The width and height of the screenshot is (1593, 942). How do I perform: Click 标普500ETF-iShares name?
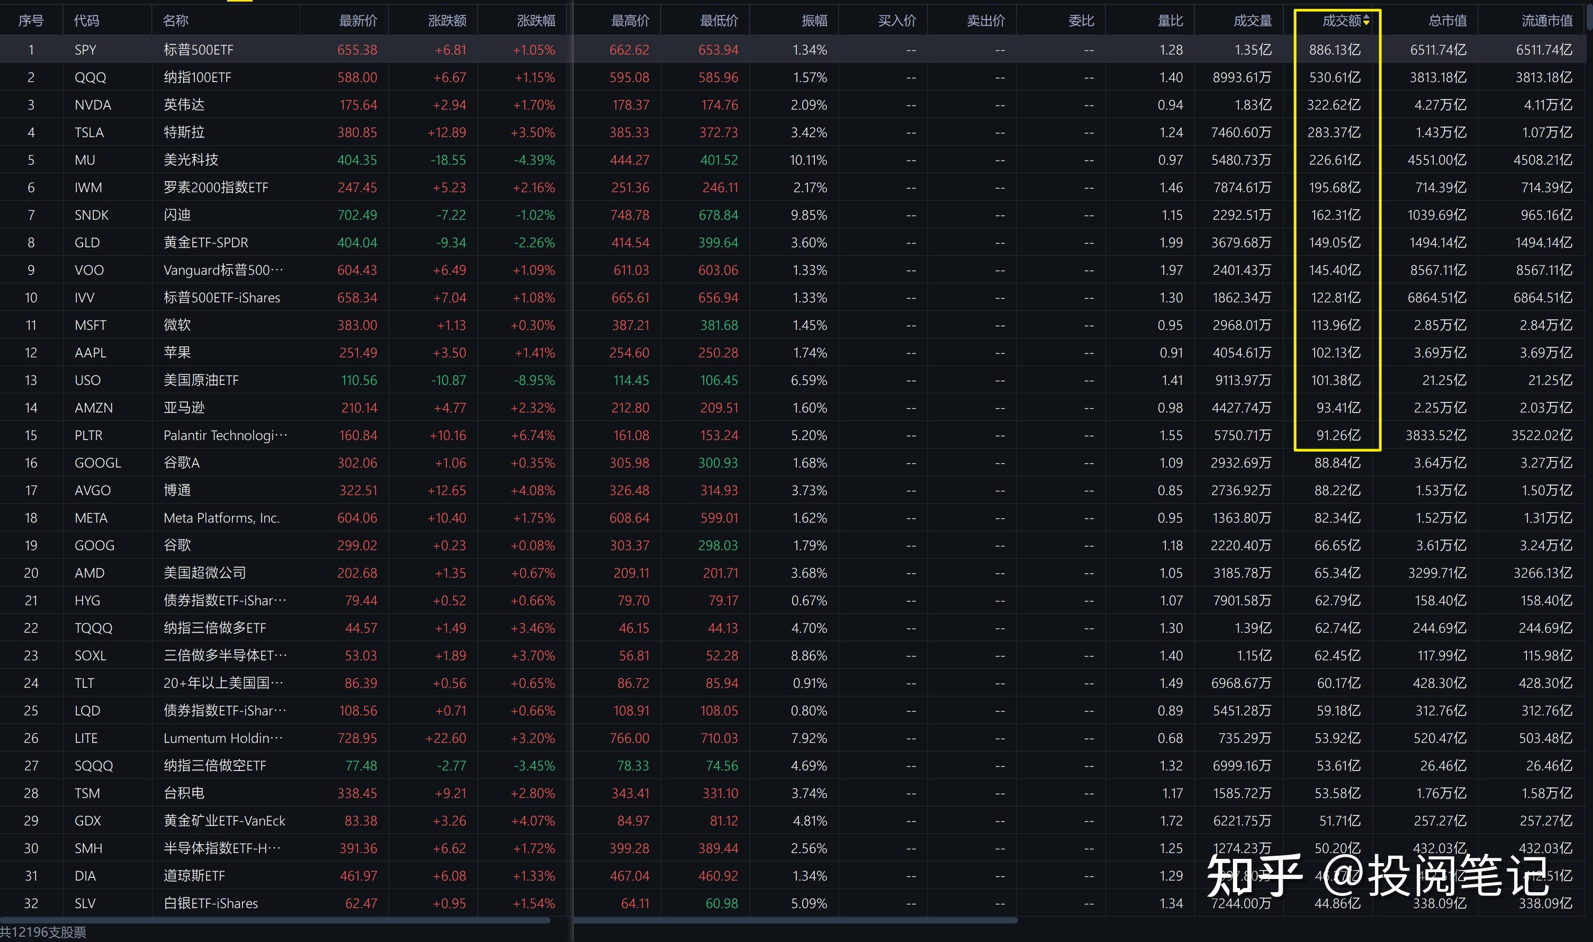221,298
